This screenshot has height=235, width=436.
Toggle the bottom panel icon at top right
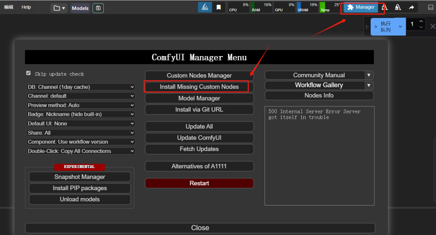[x=430, y=7]
